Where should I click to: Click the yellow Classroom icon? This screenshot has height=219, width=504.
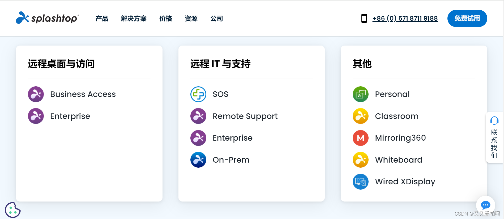361,116
